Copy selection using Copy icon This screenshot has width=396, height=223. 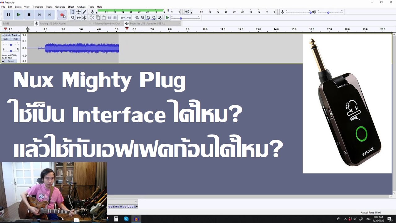point(98,18)
